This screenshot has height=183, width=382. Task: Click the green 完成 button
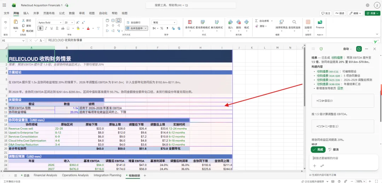[318, 150]
